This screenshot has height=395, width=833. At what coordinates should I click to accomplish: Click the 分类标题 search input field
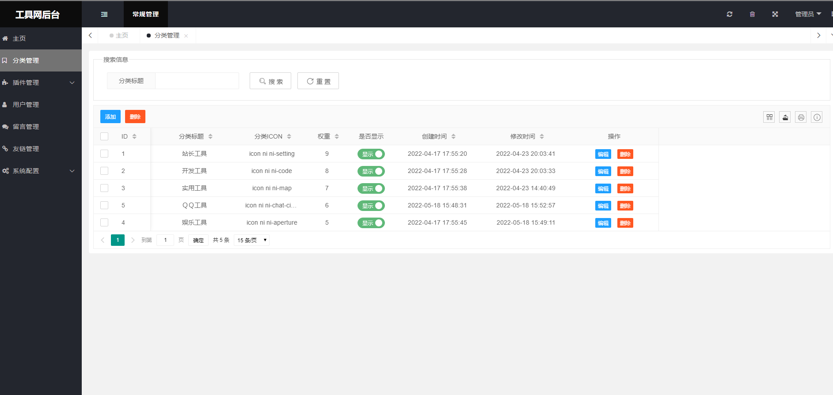click(197, 81)
